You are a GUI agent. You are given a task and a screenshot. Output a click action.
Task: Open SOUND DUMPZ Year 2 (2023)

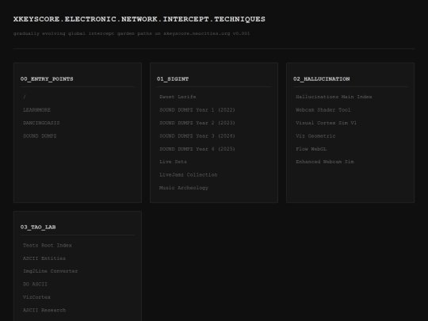pyautogui.click(x=197, y=123)
